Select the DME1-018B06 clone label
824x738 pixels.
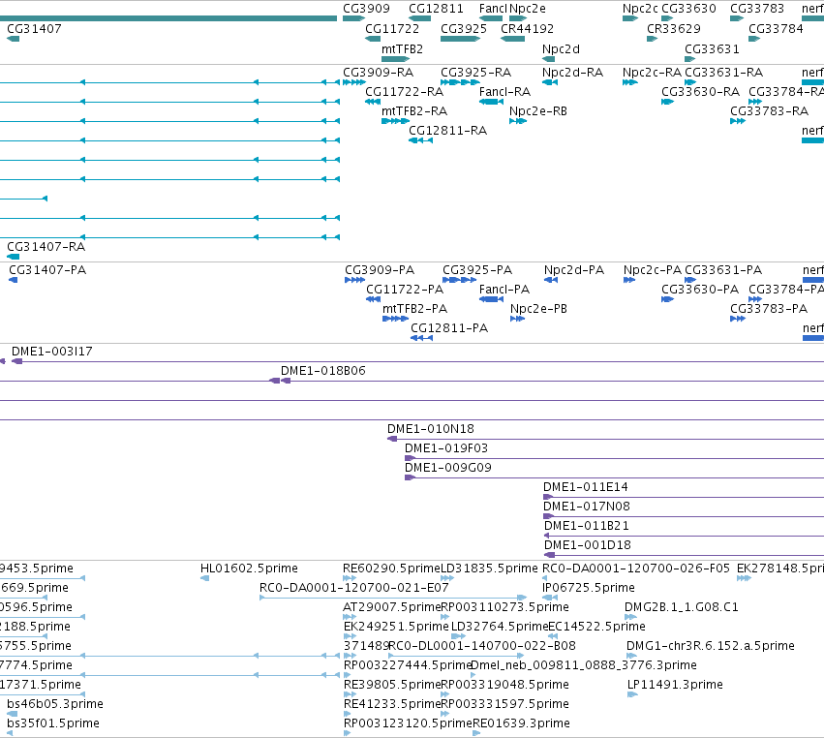[x=323, y=371]
